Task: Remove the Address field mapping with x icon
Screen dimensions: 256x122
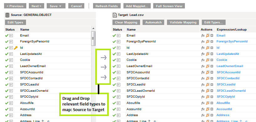Action: coord(212,115)
